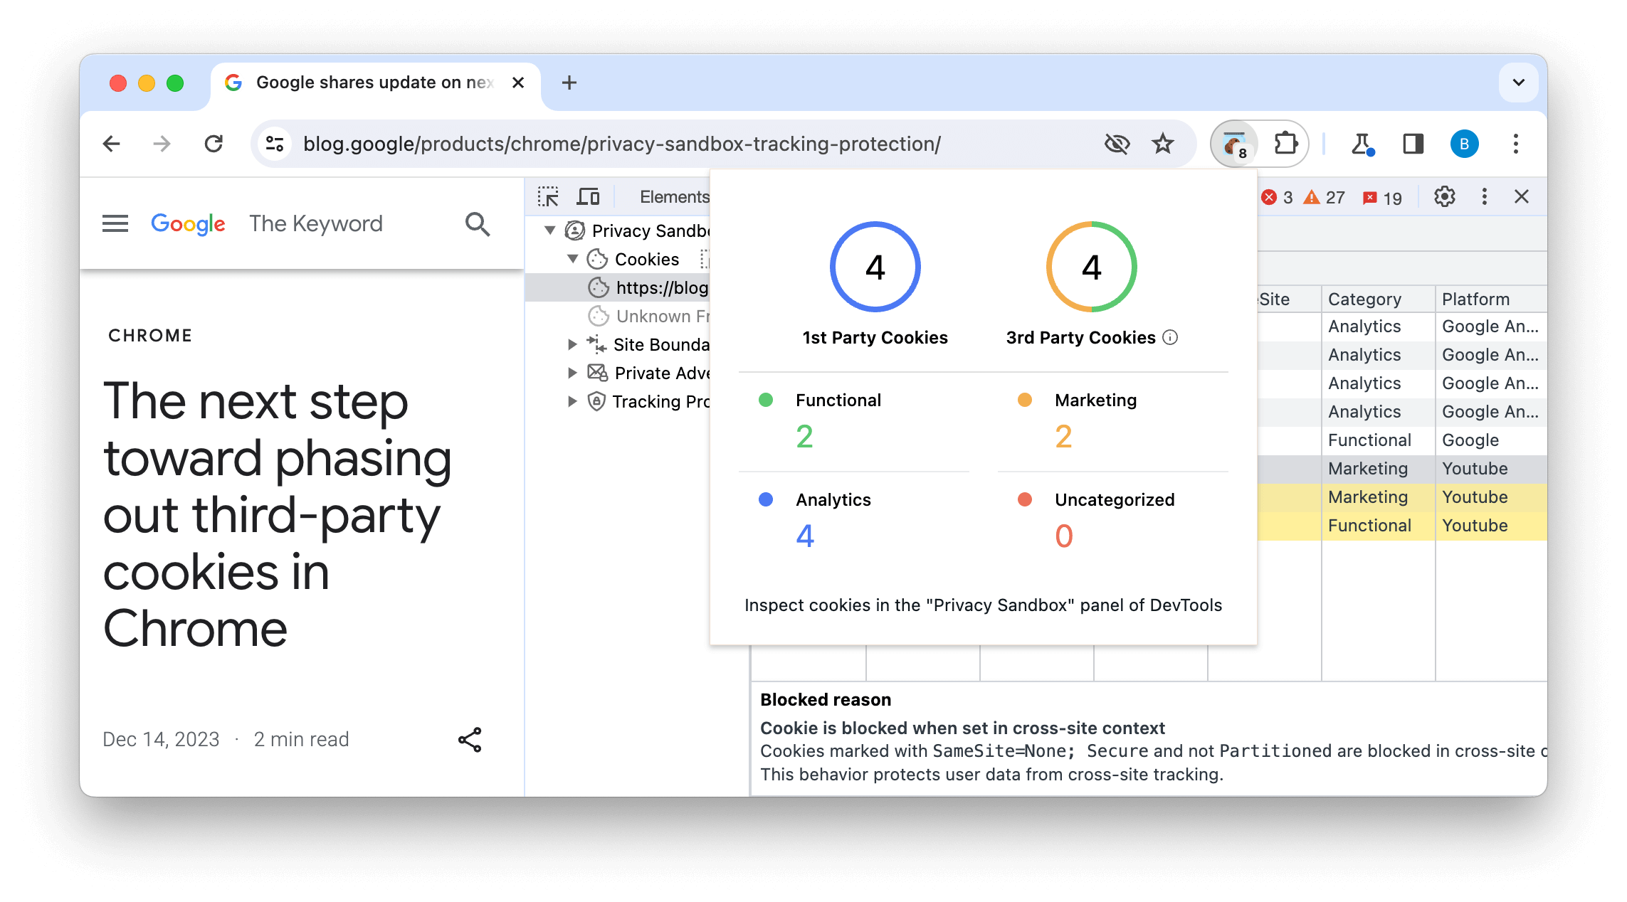Click the device toolbar toggle icon
The height and width of the screenshot is (902, 1627).
pyautogui.click(x=589, y=196)
